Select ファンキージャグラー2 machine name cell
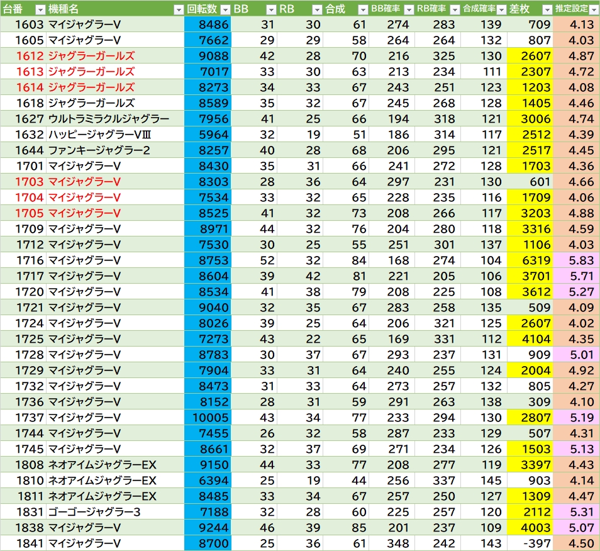The width and height of the screenshot is (600, 551). click(115, 150)
